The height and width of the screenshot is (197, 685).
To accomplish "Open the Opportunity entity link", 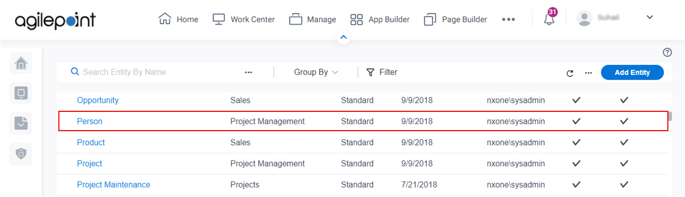I will pyautogui.click(x=98, y=100).
